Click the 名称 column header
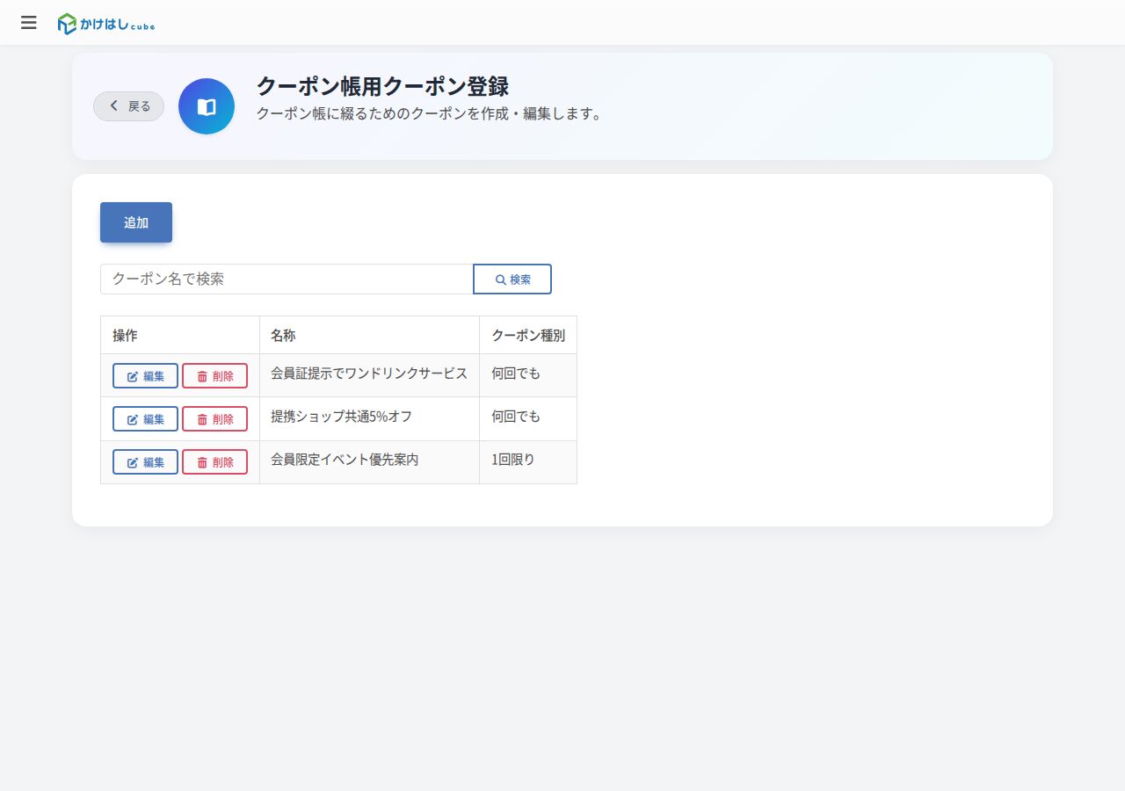Screen dimensions: 1125x791 point(369,335)
